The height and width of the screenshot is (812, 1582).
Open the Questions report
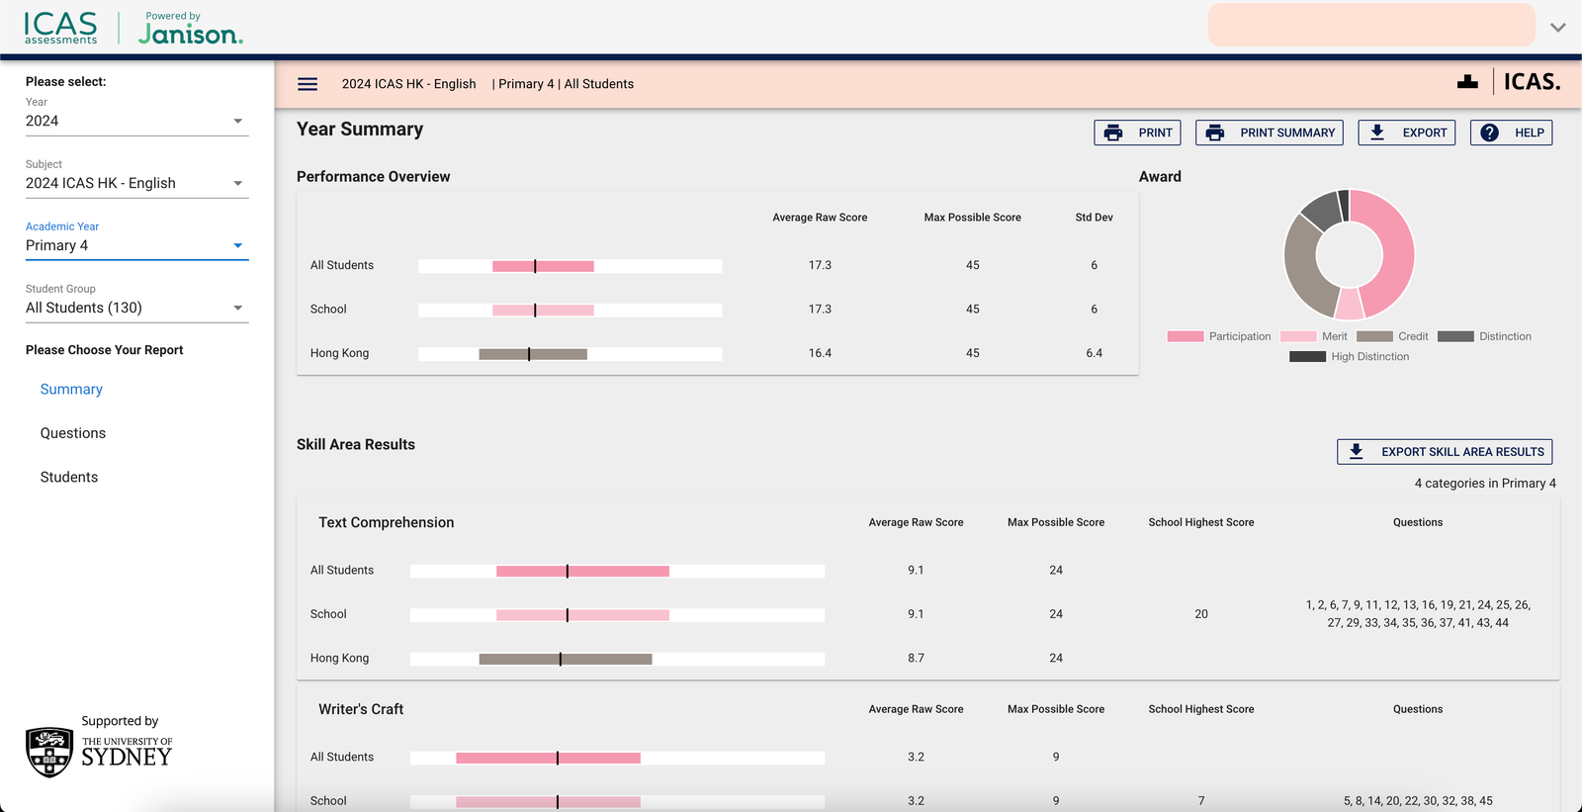[x=73, y=433]
